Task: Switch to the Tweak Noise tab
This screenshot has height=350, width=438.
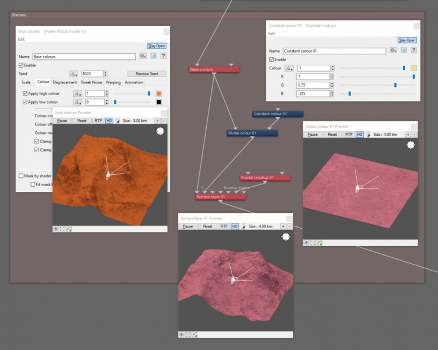Action: pos(91,82)
